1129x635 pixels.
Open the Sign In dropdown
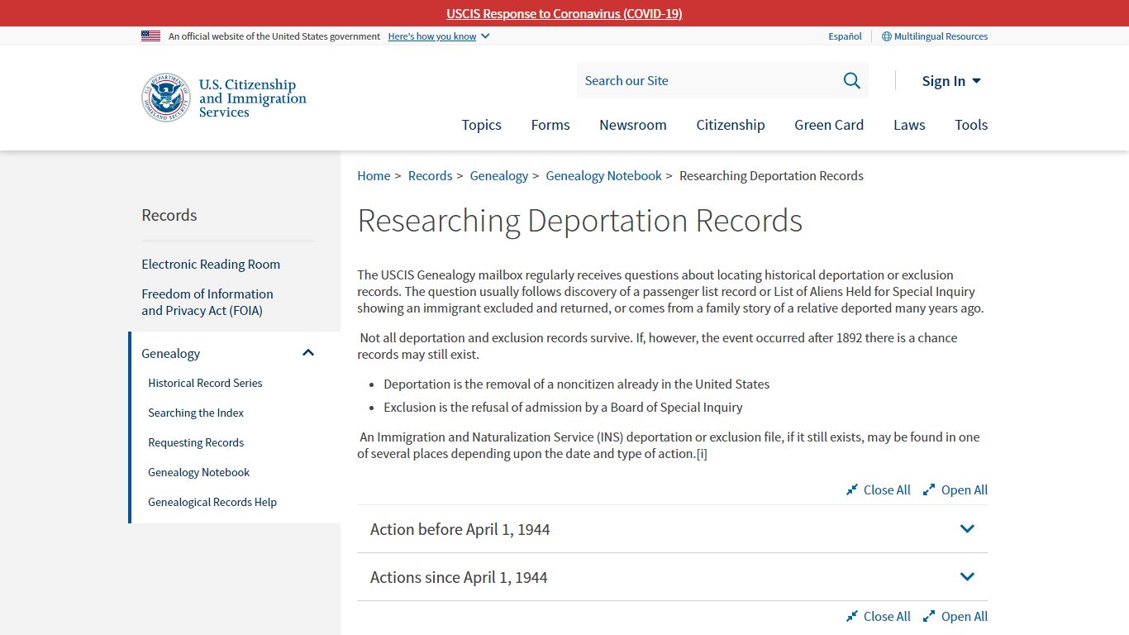click(951, 81)
